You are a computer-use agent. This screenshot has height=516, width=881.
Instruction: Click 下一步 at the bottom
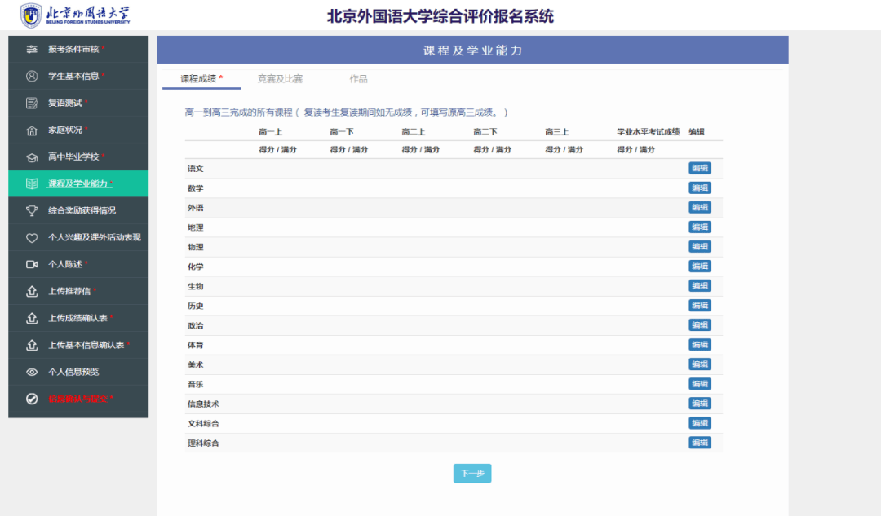coord(471,472)
